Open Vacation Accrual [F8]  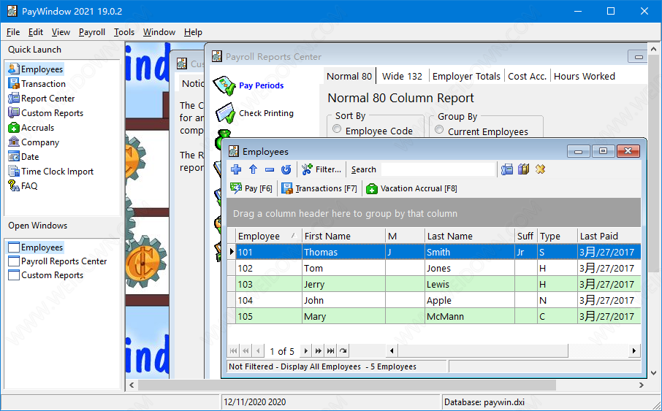click(411, 188)
